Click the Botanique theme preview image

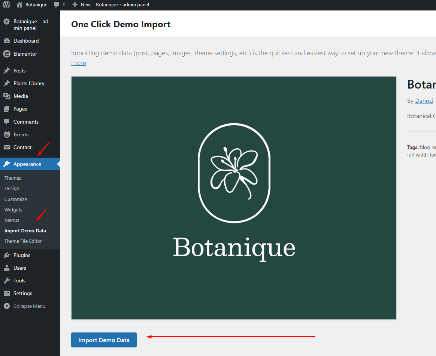coord(234,198)
